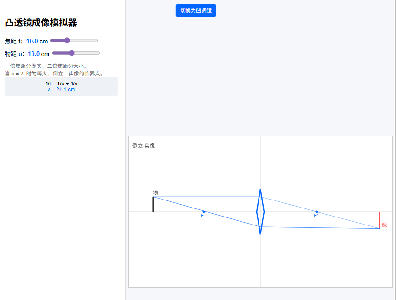The image size is (396, 300).
Task: Click the 凸透镜成像模拟器 heading
Action: (41, 23)
